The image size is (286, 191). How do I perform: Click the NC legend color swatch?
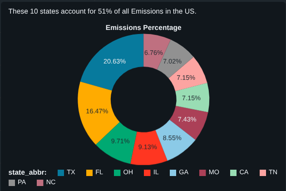click(x=40, y=182)
